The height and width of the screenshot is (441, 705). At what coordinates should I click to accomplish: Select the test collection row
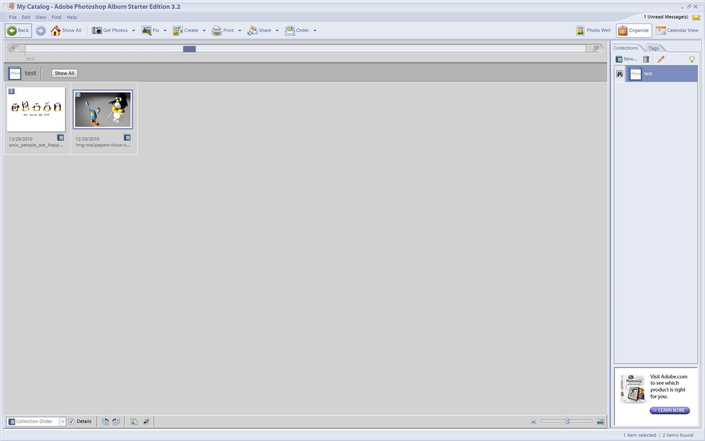(662, 73)
